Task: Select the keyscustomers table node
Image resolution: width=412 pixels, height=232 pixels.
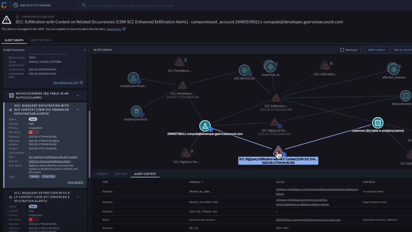Action: [406, 96]
